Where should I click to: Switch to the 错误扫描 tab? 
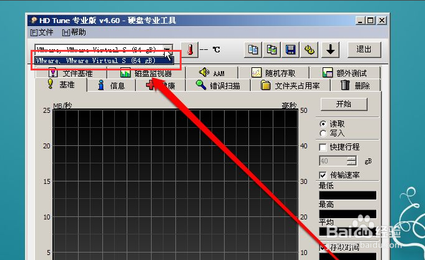point(218,85)
